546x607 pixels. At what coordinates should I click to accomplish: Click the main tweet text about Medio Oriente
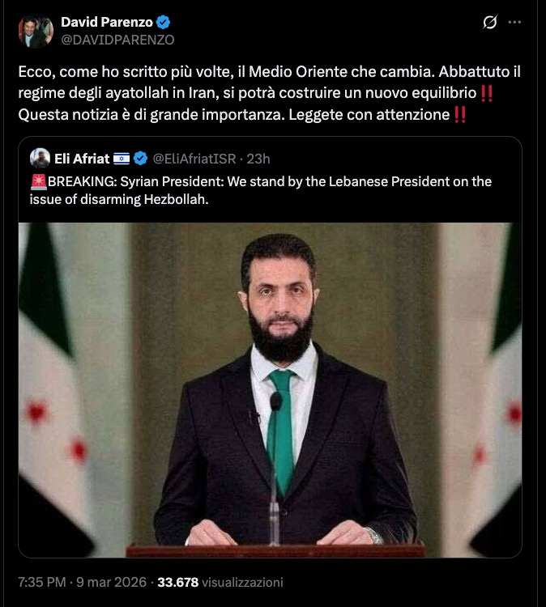click(270, 93)
